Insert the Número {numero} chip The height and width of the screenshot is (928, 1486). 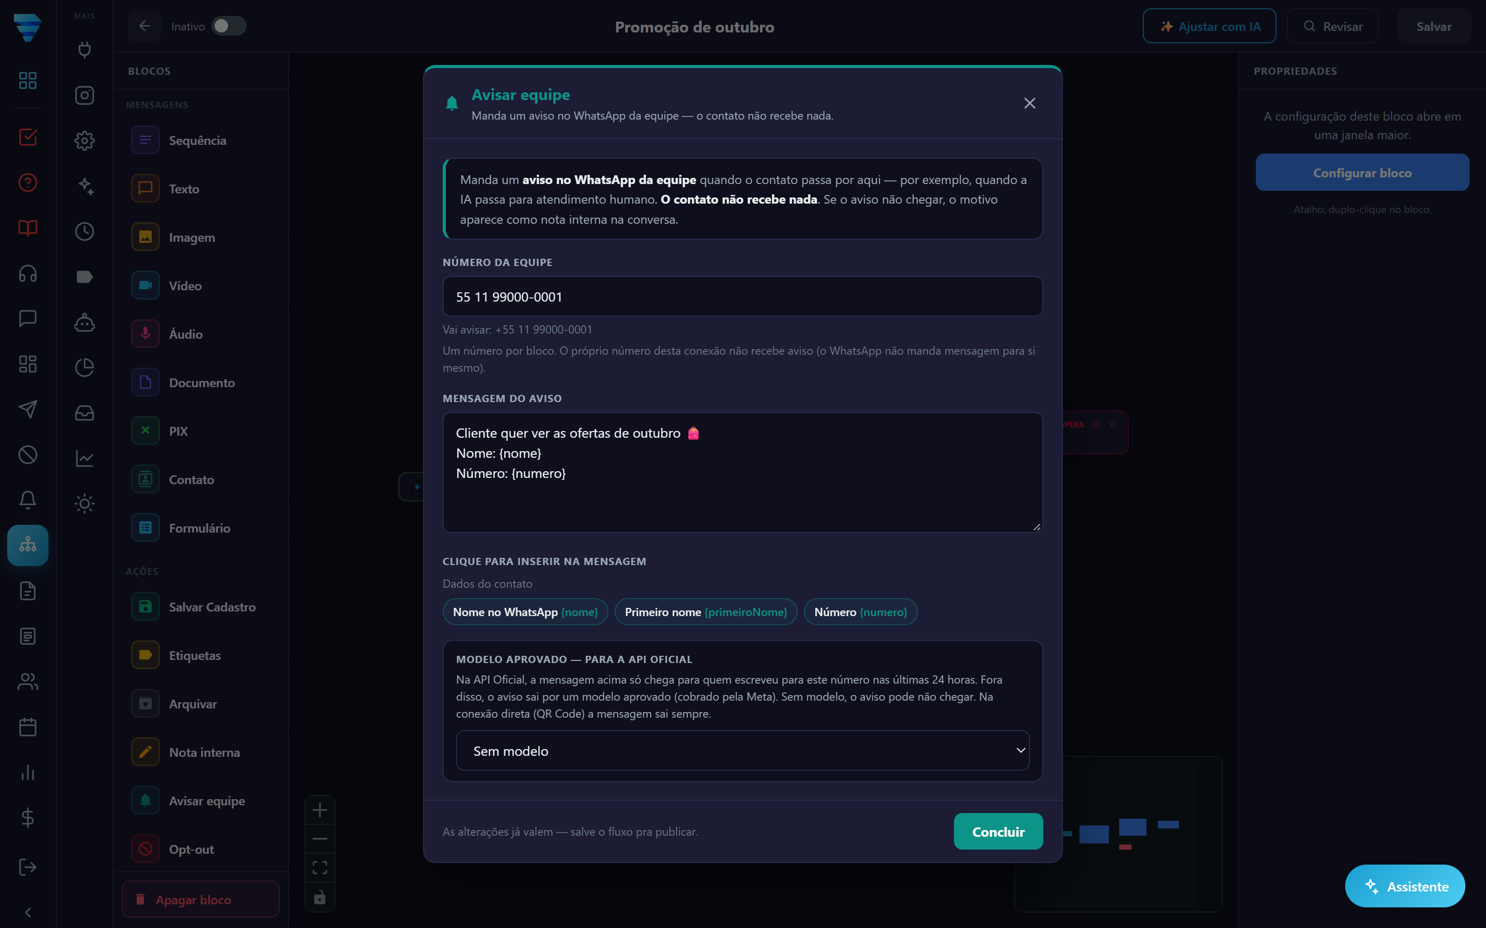click(x=860, y=612)
